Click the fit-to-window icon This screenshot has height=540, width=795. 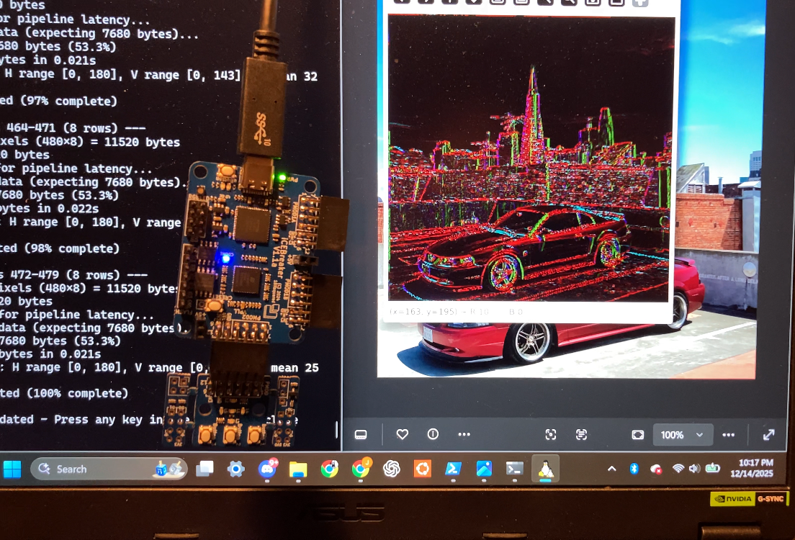638,434
